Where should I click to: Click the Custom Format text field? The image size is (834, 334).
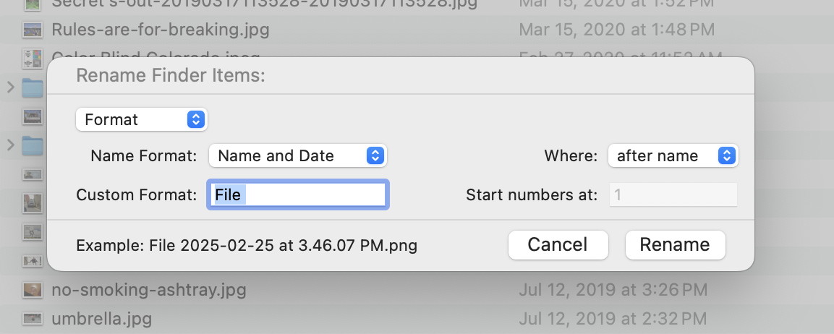click(x=298, y=194)
